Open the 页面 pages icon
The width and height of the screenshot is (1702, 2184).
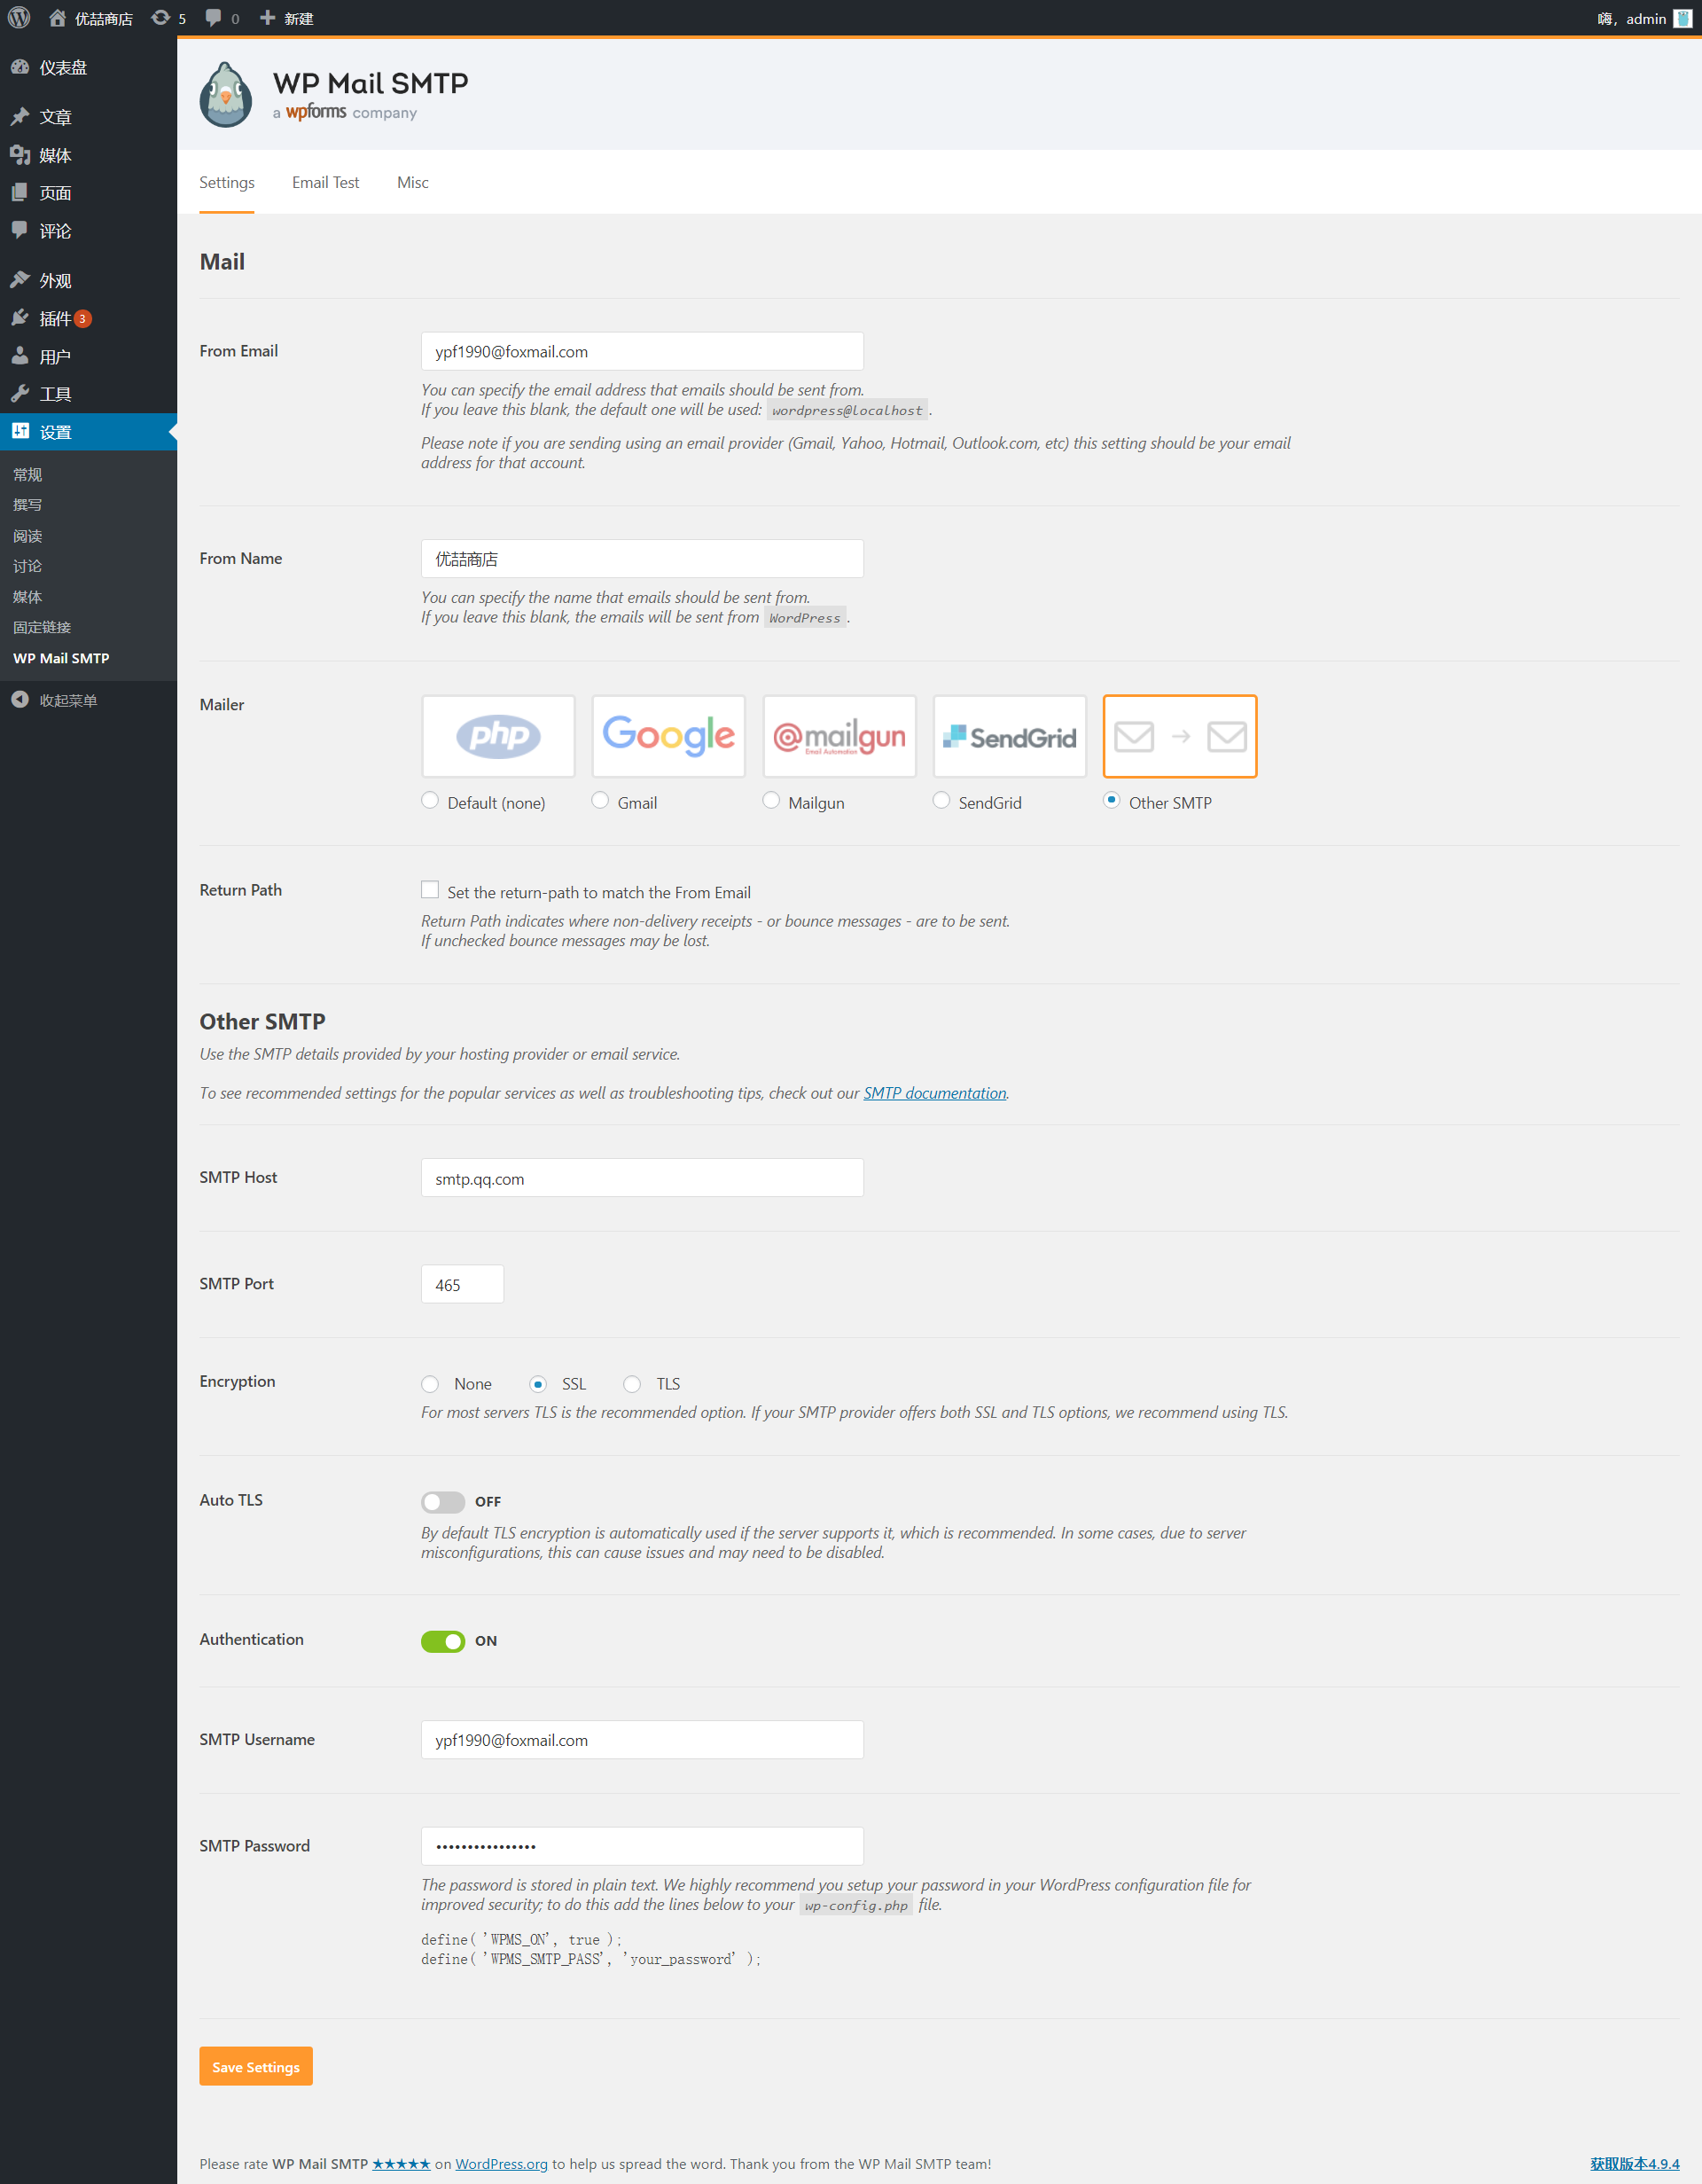pyautogui.click(x=20, y=192)
